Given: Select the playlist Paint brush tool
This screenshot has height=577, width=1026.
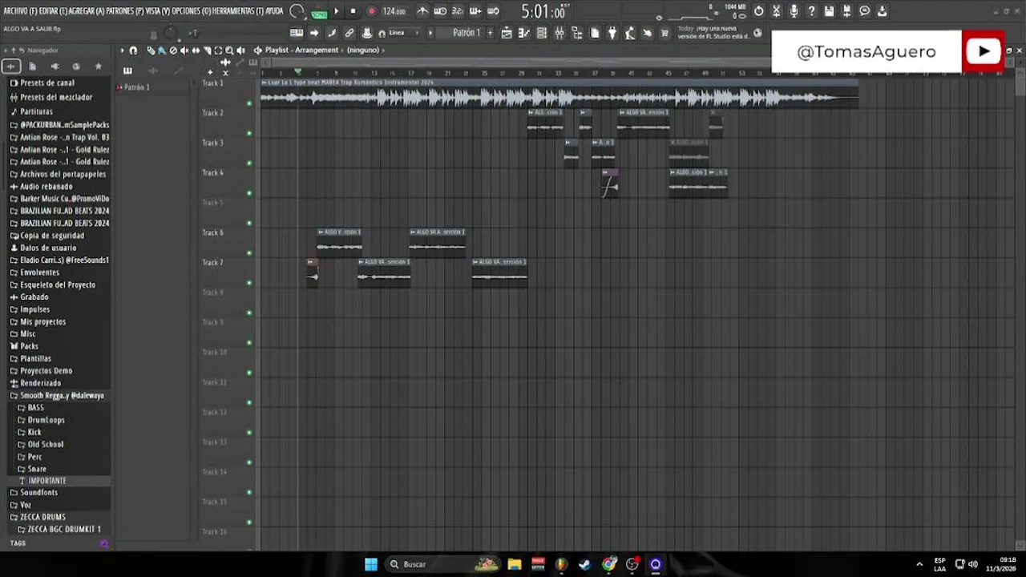Looking at the screenshot, I should (161, 50).
